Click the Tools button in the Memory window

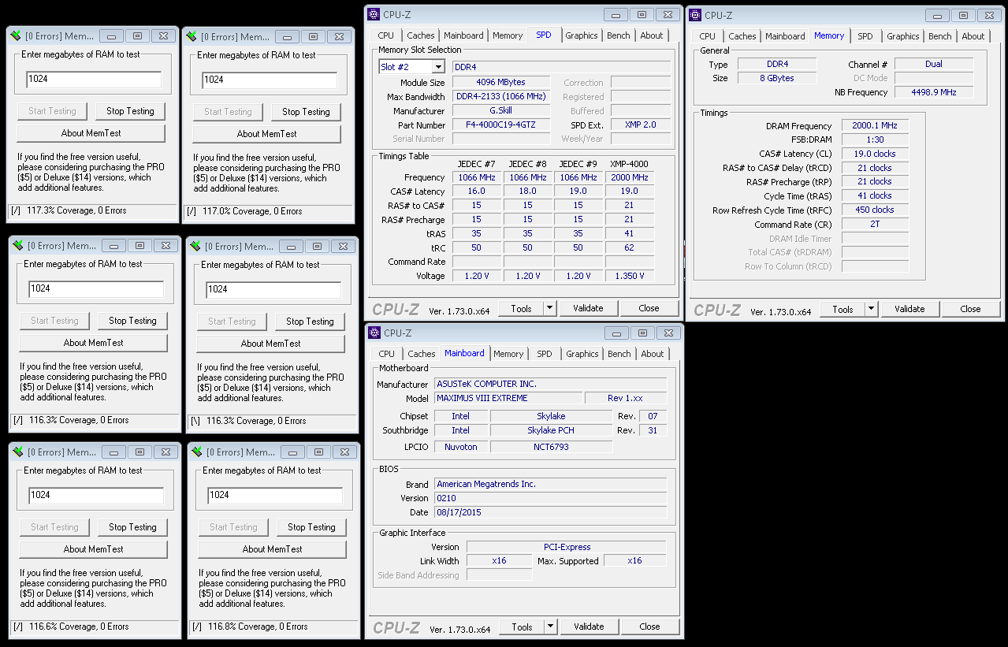(x=843, y=309)
